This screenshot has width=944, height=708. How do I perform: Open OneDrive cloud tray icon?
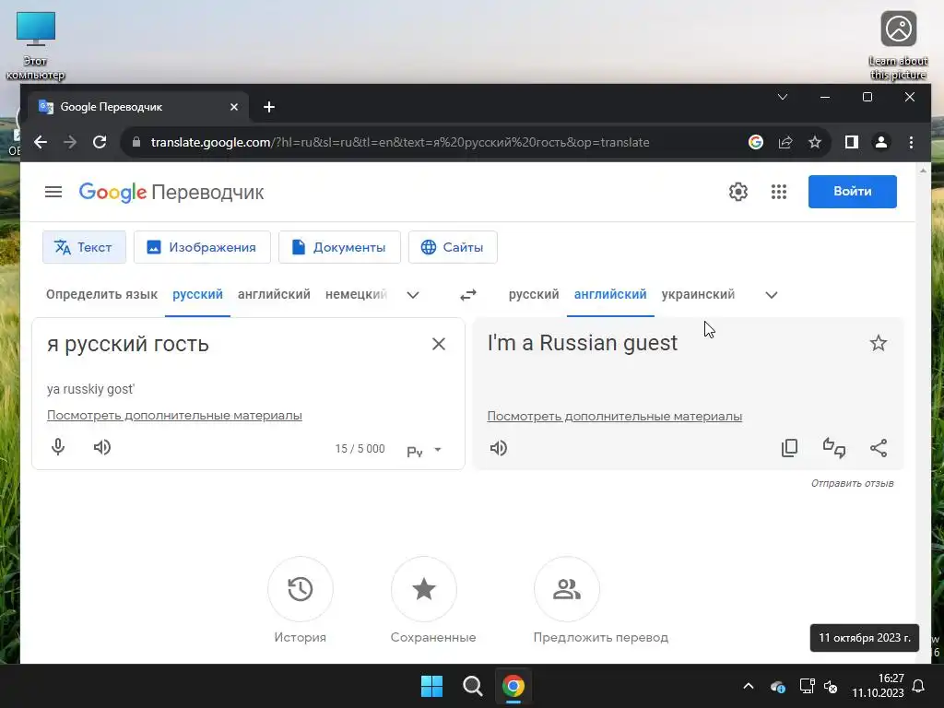pos(778,686)
